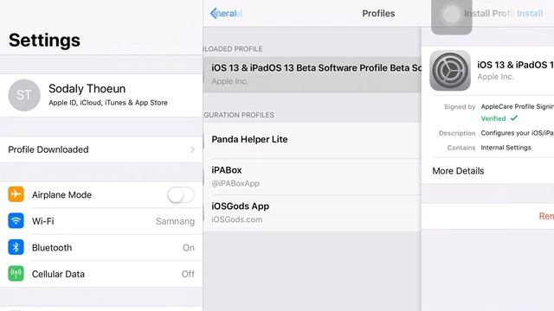Click the Cellular Data antenna icon

[x=16, y=274]
